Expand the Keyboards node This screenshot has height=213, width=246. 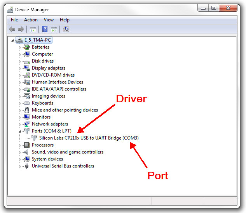(20, 103)
